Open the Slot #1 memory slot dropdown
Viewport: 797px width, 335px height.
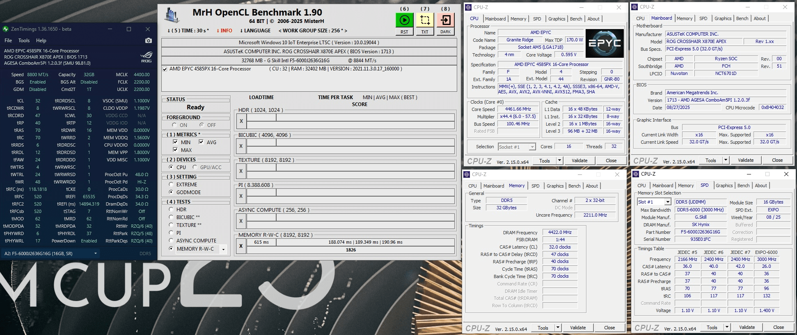click(x=654, y=202)
